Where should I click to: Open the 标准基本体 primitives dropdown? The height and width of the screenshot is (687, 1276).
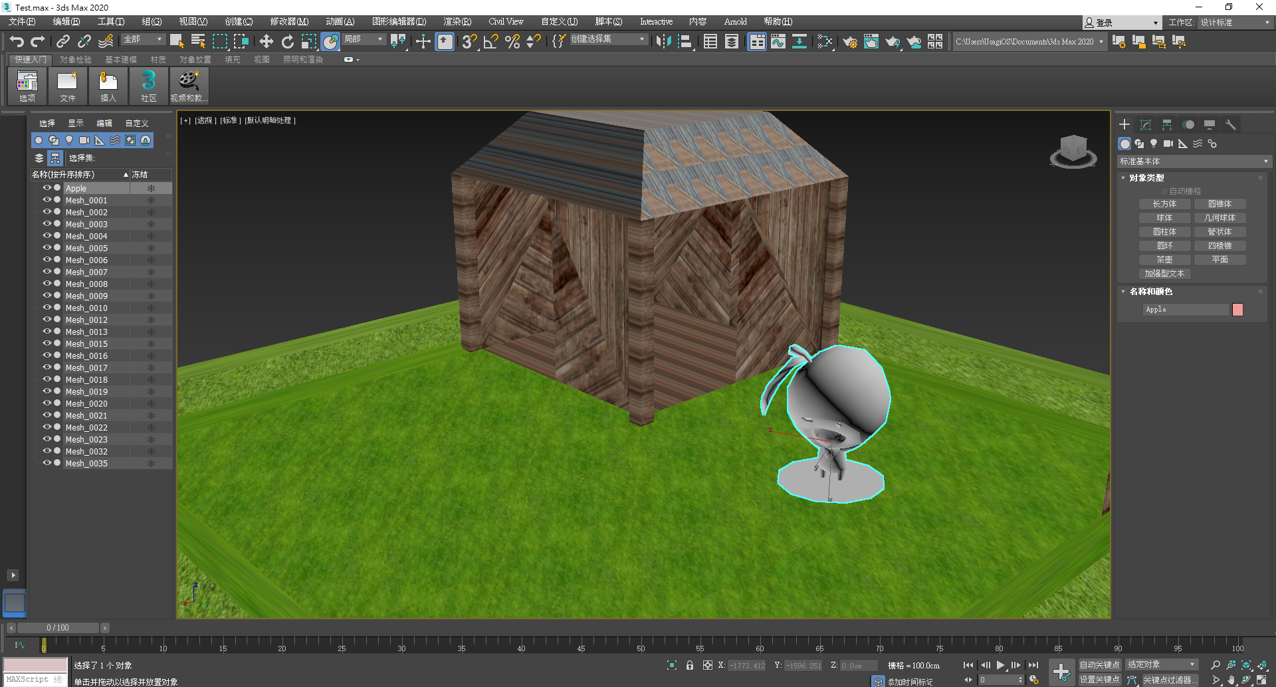pos(1194,161)
